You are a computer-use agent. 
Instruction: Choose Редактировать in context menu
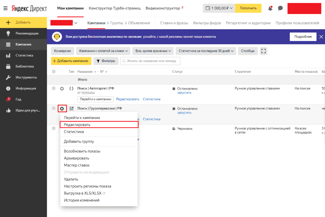pos(99,125)
